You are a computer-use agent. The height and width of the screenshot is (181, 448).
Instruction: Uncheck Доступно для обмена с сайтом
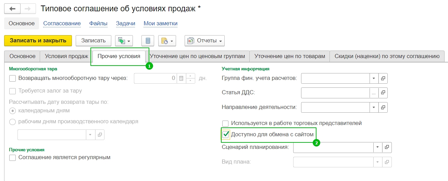(225, 135)
